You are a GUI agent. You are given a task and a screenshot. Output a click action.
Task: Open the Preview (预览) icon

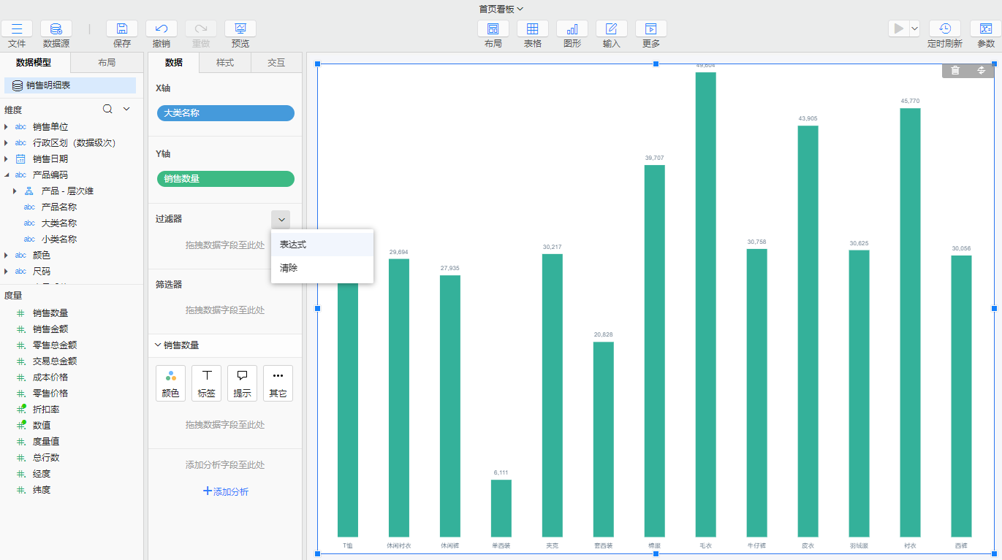coord(240,29)
